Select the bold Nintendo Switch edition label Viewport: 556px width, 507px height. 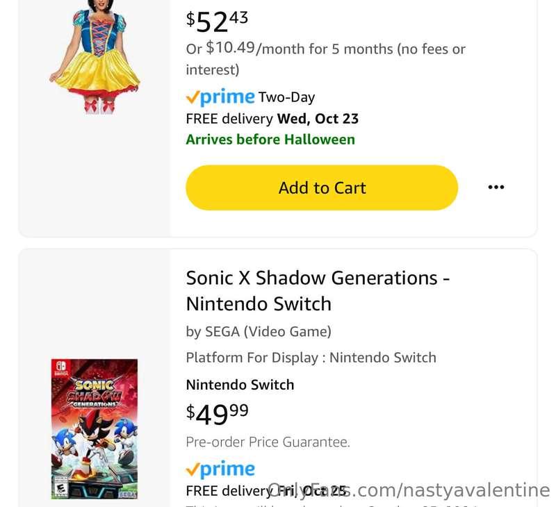point(240,385)
